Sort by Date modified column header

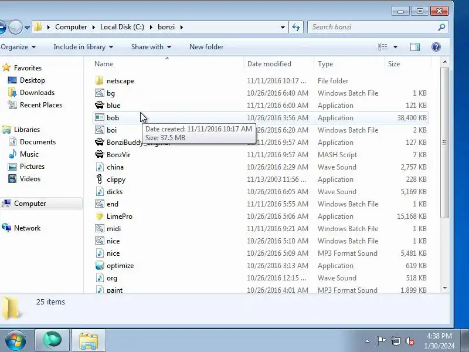(x=279, y=64)
